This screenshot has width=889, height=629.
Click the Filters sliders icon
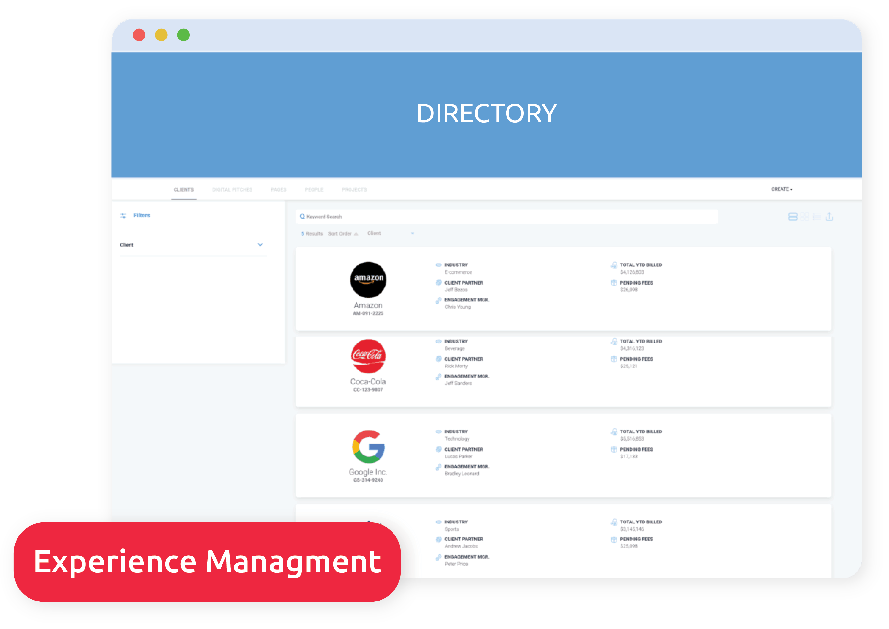[x=123, y=215]
